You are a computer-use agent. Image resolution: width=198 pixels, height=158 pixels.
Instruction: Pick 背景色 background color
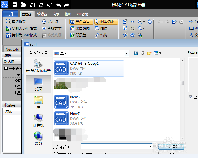[78, 35]
